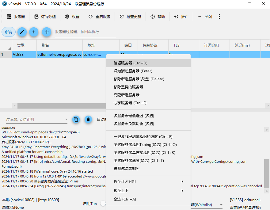The image size is (270, 210).
Task: Choose 多服务器负载均衡 (多选)
Action: pyautogui.click(x=148, y=124)
